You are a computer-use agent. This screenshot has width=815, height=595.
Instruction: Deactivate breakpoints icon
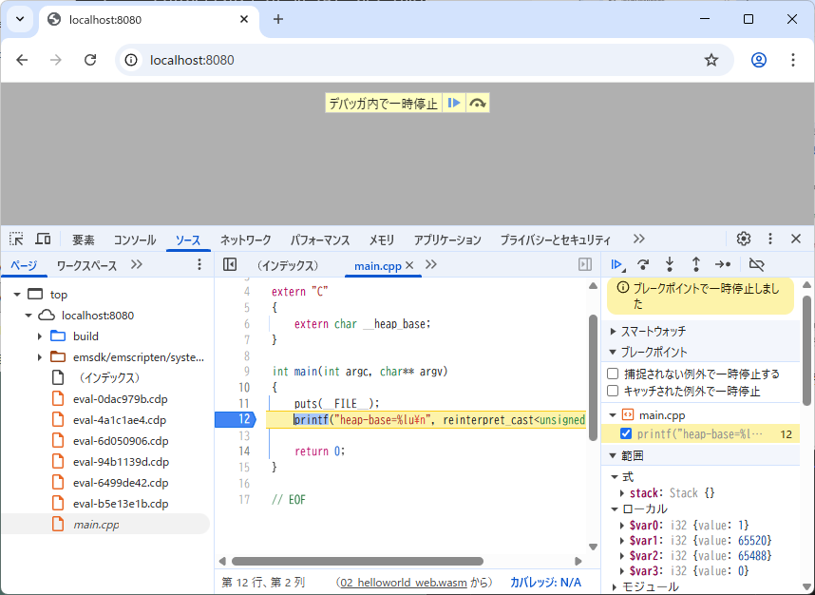pyautogui.click(x=757, y=265)
